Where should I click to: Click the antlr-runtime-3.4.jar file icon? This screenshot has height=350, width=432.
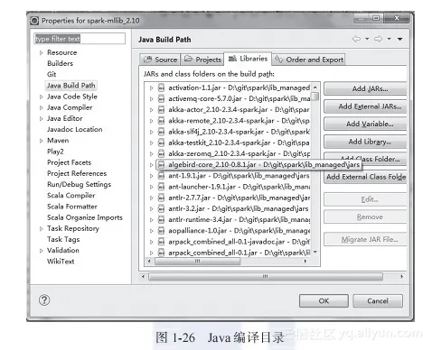(x=162, y=220)
